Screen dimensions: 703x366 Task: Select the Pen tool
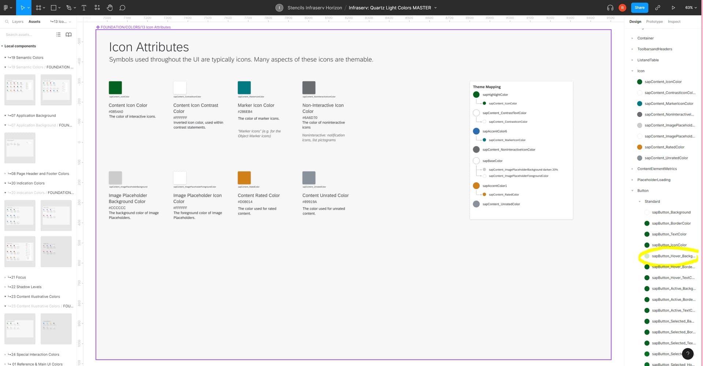point(69,8)
